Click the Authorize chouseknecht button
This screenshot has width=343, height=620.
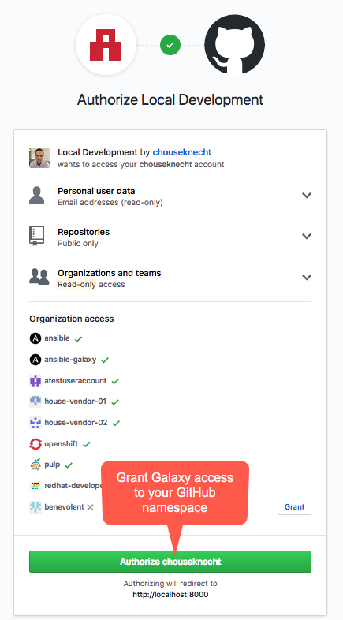click(x=170, y=562)
